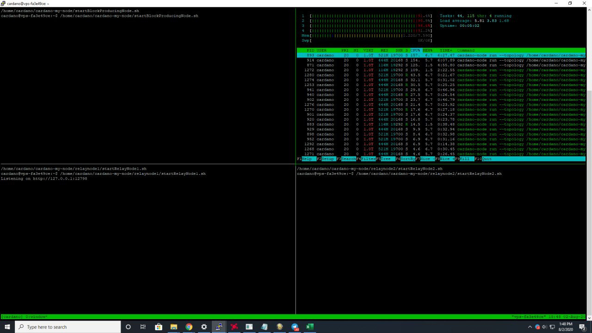Sort htop by Command column header
Screen dimensions: 592x333
tap(466, 50)
